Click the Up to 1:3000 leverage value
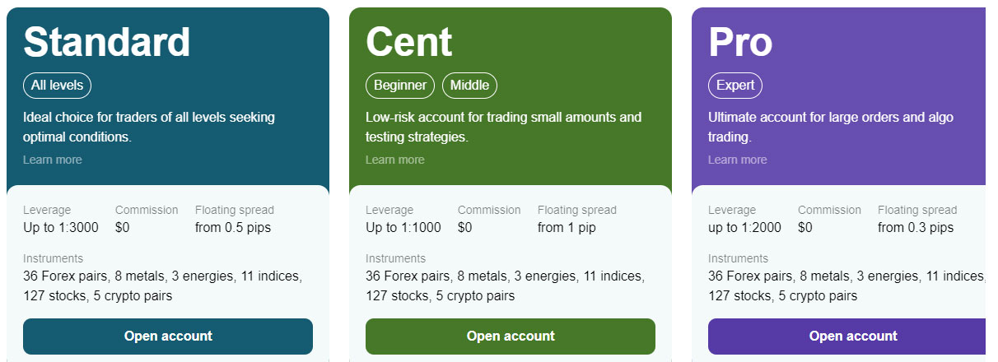This screenshot has height=362, width=998. click(x=61, y=228)
